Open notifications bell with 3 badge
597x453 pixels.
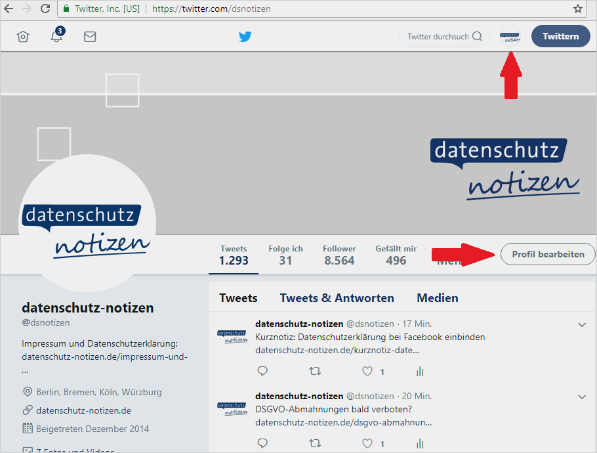[57, 35]
